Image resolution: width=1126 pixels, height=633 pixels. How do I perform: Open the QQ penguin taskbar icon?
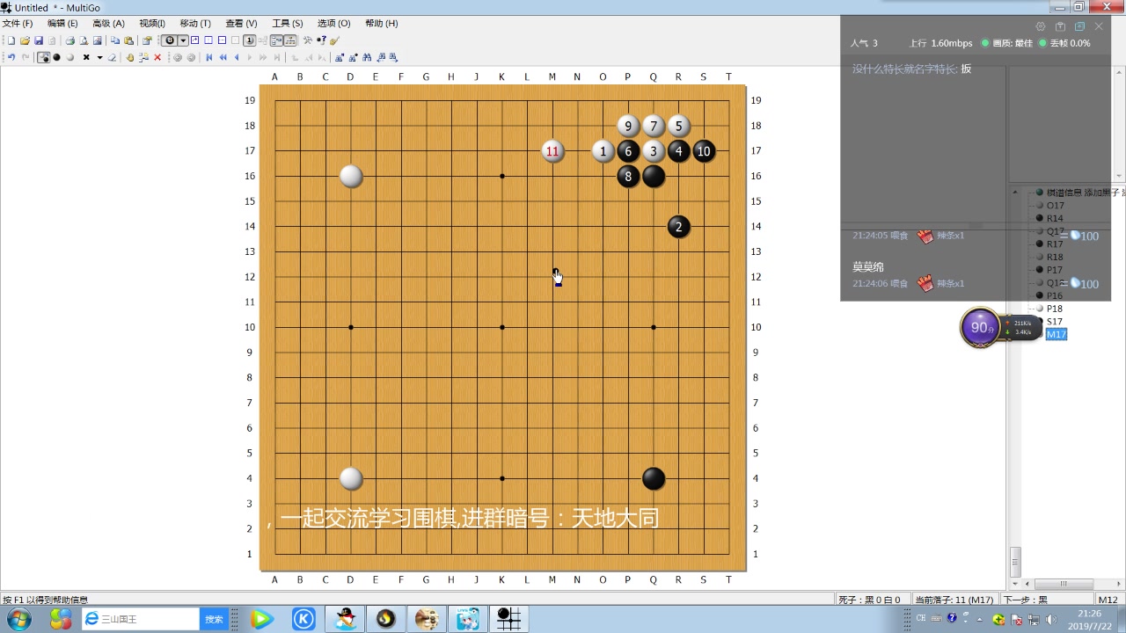pyautogui.click(x=346, y=619)
